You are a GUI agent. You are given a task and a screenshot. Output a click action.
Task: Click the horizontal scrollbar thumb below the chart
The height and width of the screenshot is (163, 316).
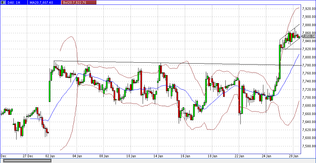pyautogui.click(x=27, y=160)
